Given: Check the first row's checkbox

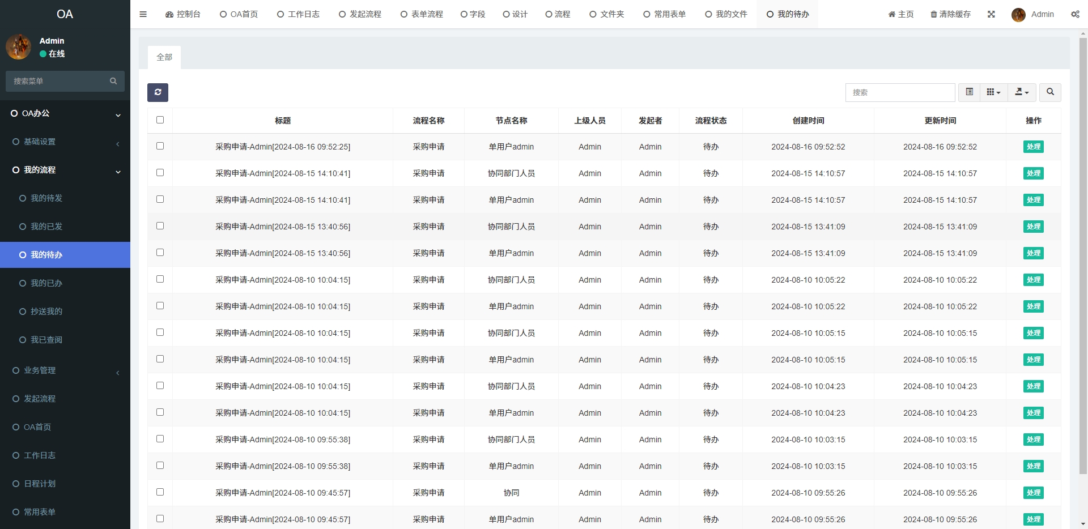Looking at the screenshot, I should [160, 146].
